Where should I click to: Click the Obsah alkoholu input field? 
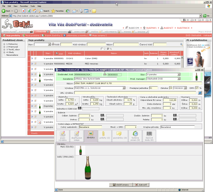(x=128, y=100)
